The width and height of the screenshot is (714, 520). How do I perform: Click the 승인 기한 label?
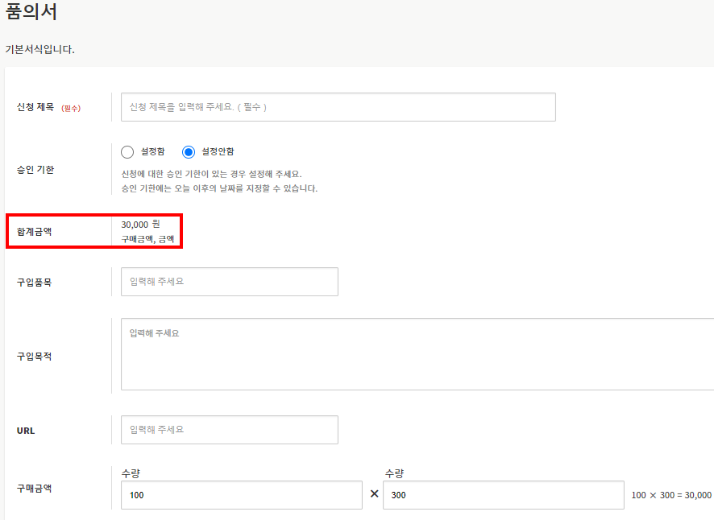coord(35,170)
